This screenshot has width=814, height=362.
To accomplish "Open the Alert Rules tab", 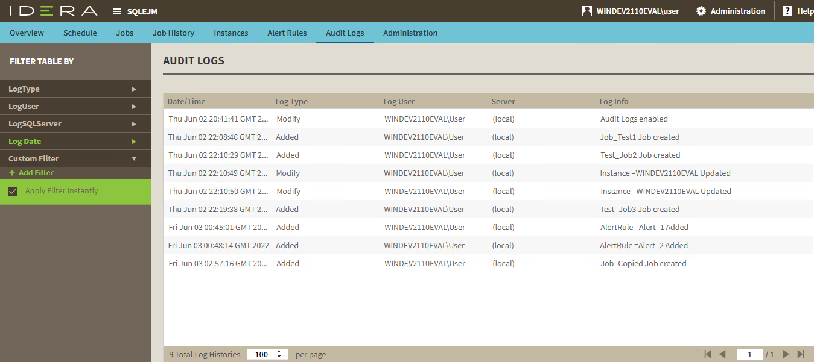I will tap(287, 33).
